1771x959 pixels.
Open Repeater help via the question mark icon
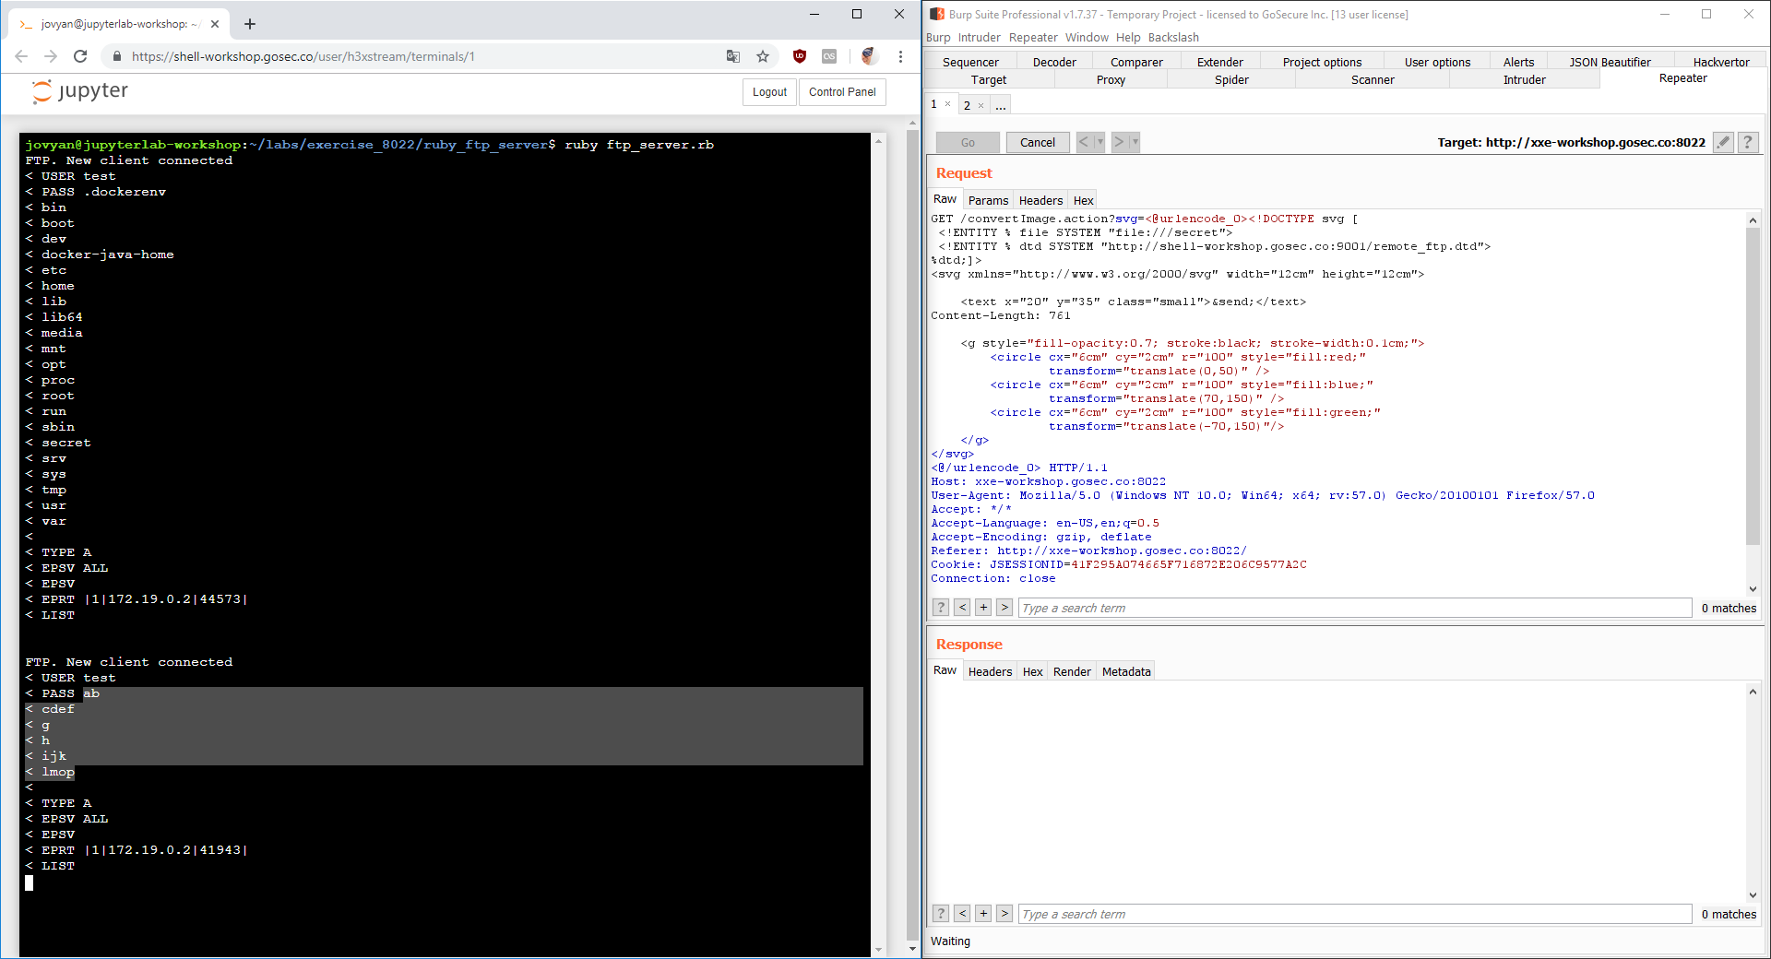(1748, 142)
